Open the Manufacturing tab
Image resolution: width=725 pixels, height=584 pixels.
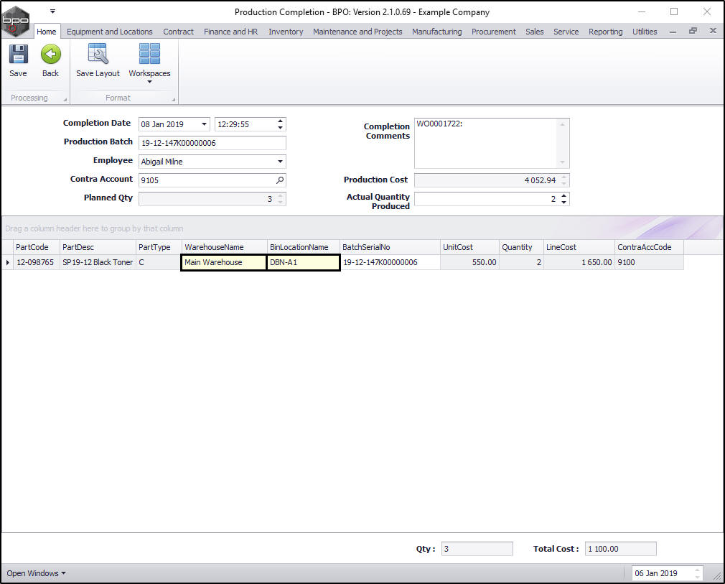(437, 32)
